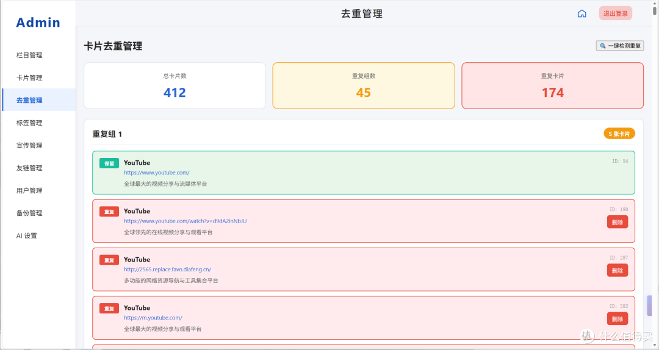Click the 卡片去重管理 page title
This screenshot has height=350, width=659.
113,46
